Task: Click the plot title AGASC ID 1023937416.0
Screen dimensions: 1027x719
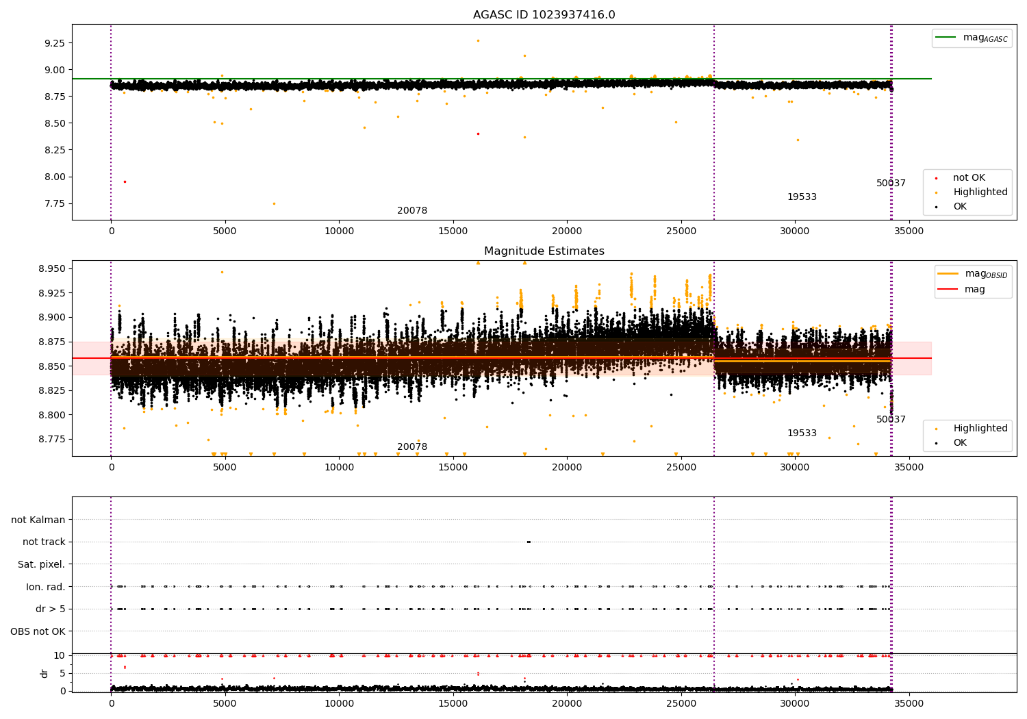Action: pyautogui.click(x=544, y=15)
